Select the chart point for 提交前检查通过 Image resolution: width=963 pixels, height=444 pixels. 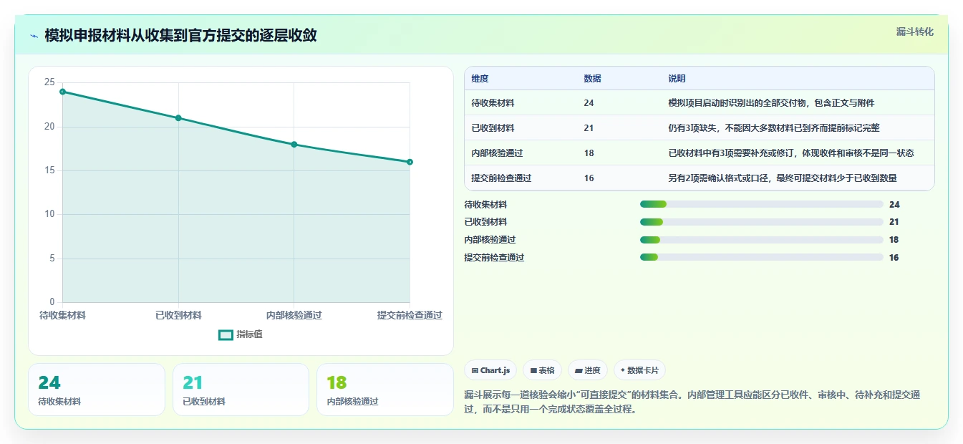coord(410,162)
